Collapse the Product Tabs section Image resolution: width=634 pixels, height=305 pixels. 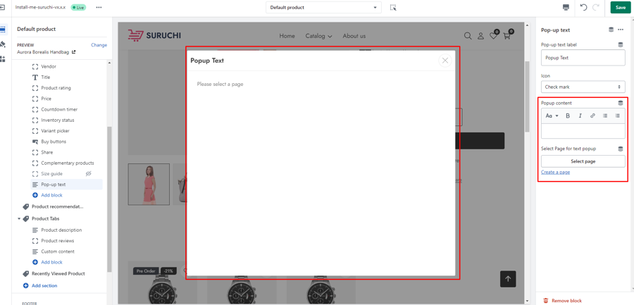pyautogui.click(x=19, y=219)
